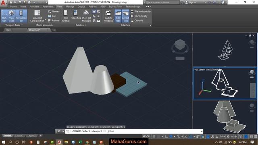258x145 pixels.
Task: Open the Properties palette
Action: [75, 15]
